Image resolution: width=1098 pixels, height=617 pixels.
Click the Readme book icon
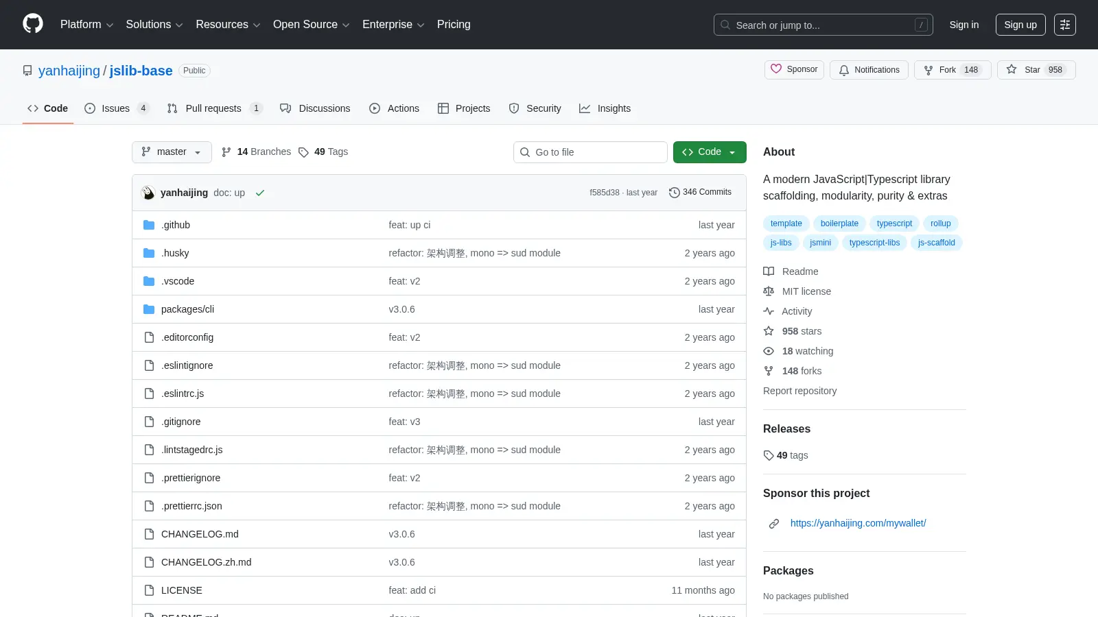[769, 271]
